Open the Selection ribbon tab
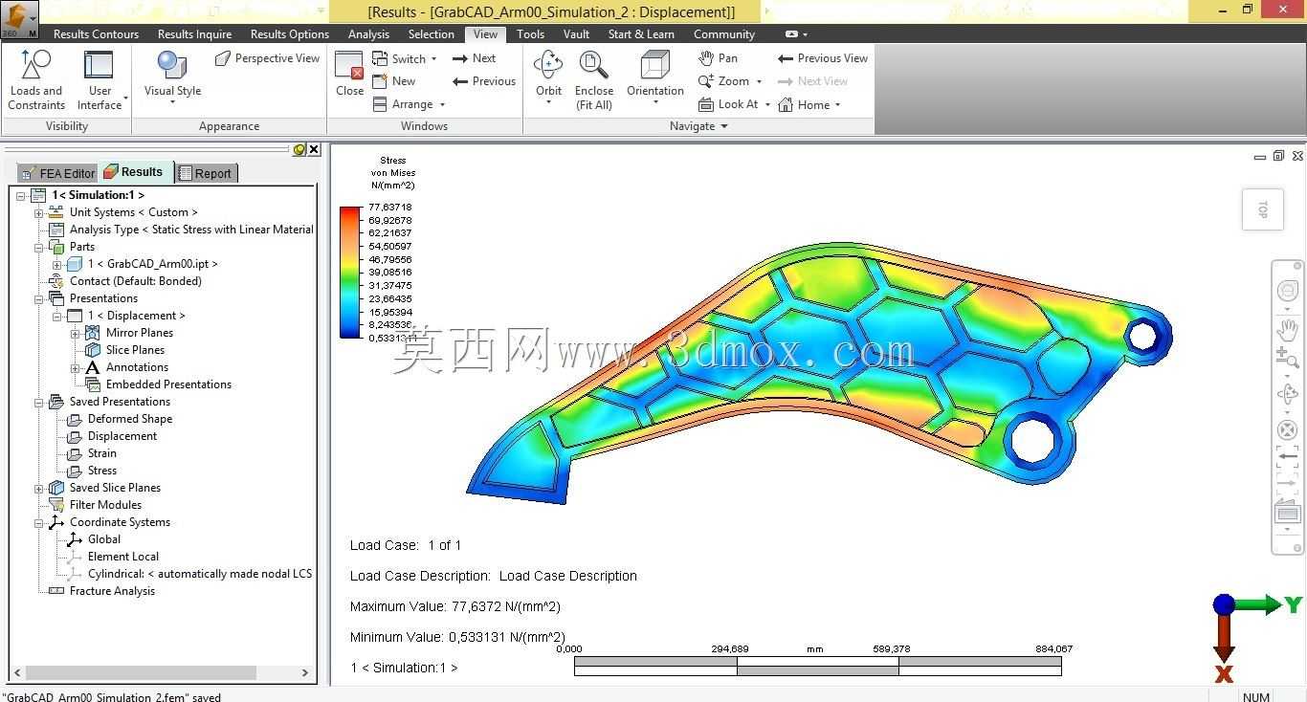Image resolution: width=1307 pixels, height=702 pixels. pyautogui.click(x=432, y=33)
